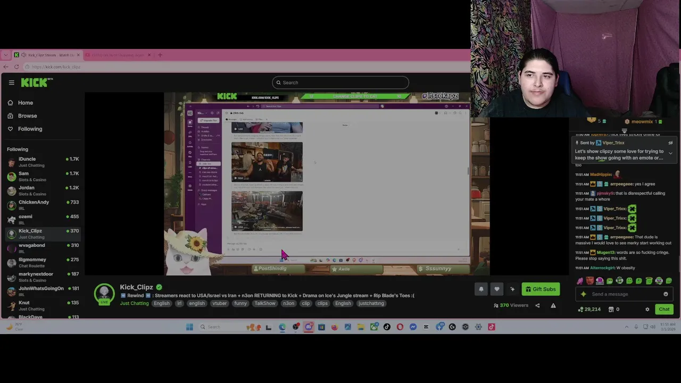Report the stream via the warning triangle icon

click(x=553, y=305)
